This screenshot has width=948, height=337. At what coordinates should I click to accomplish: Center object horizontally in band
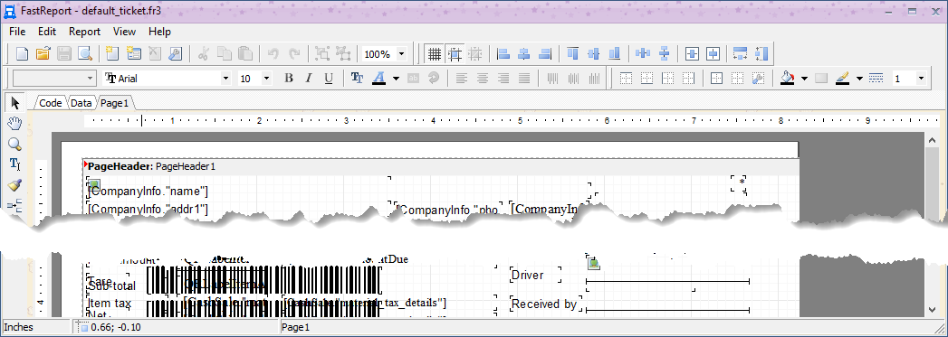693,53
